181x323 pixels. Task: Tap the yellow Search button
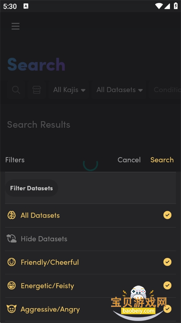point(162,160)
